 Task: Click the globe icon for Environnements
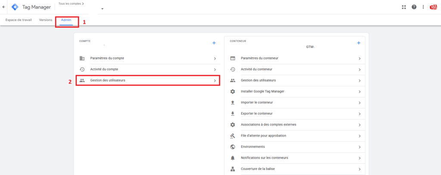coord(233,147)
